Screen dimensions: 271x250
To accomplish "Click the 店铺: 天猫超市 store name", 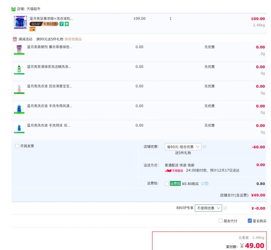I will (29, 9).
